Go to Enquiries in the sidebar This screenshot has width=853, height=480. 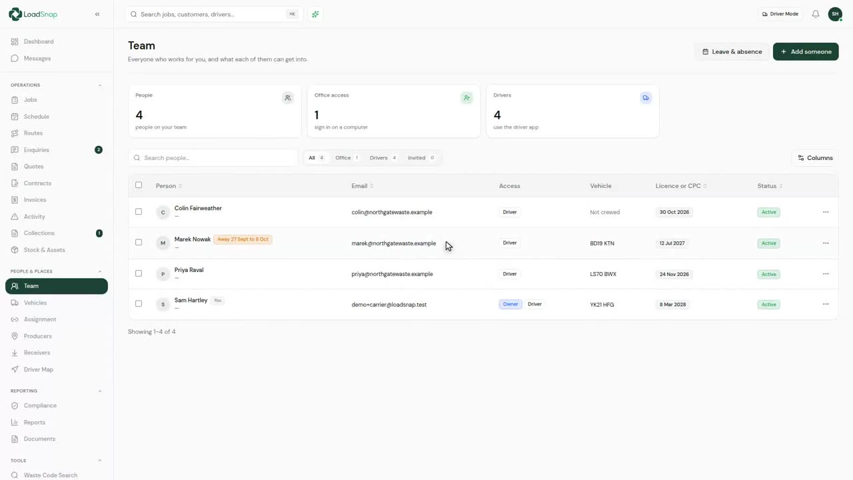[x=57, y=150]
